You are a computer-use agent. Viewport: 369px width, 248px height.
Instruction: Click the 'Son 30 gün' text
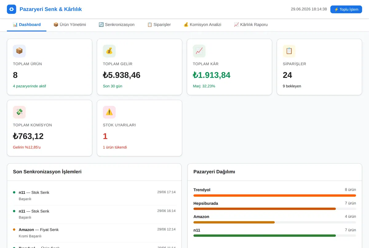pyautogui.click(x=113, y=86)
